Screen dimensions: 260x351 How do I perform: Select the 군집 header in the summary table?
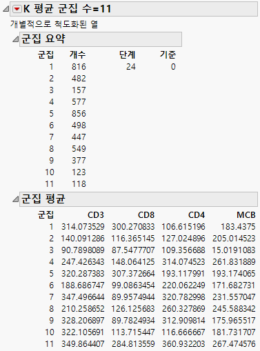click(46, 54)
